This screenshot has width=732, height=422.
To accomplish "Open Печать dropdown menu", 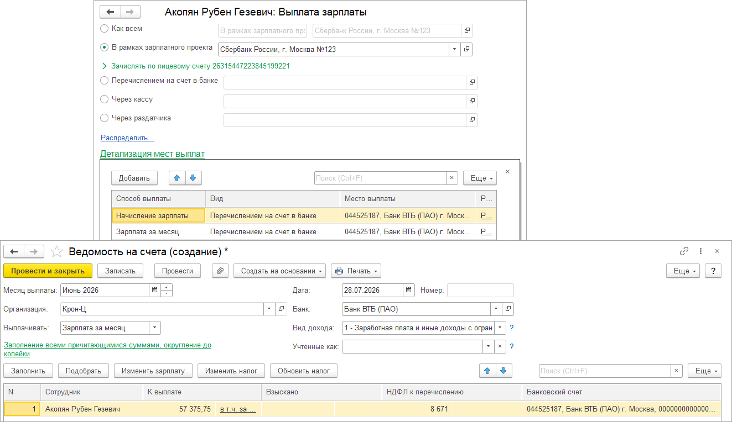I will point(356,271).
